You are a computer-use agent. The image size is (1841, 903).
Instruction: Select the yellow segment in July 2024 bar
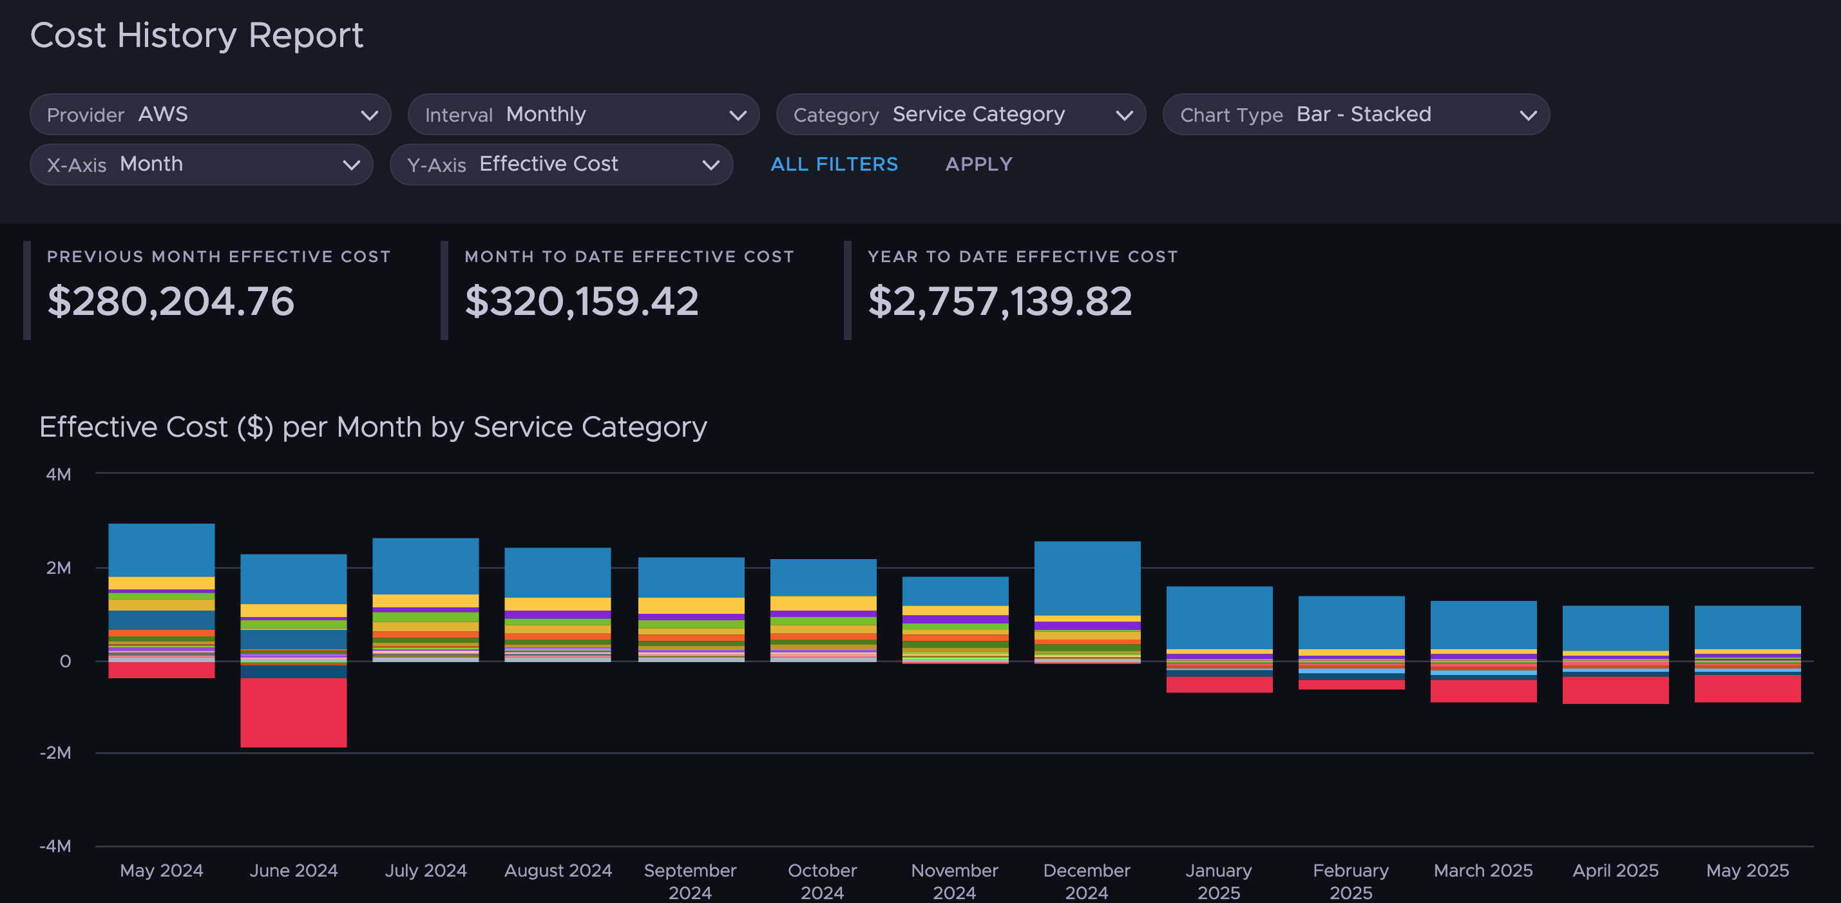point(425,600)
